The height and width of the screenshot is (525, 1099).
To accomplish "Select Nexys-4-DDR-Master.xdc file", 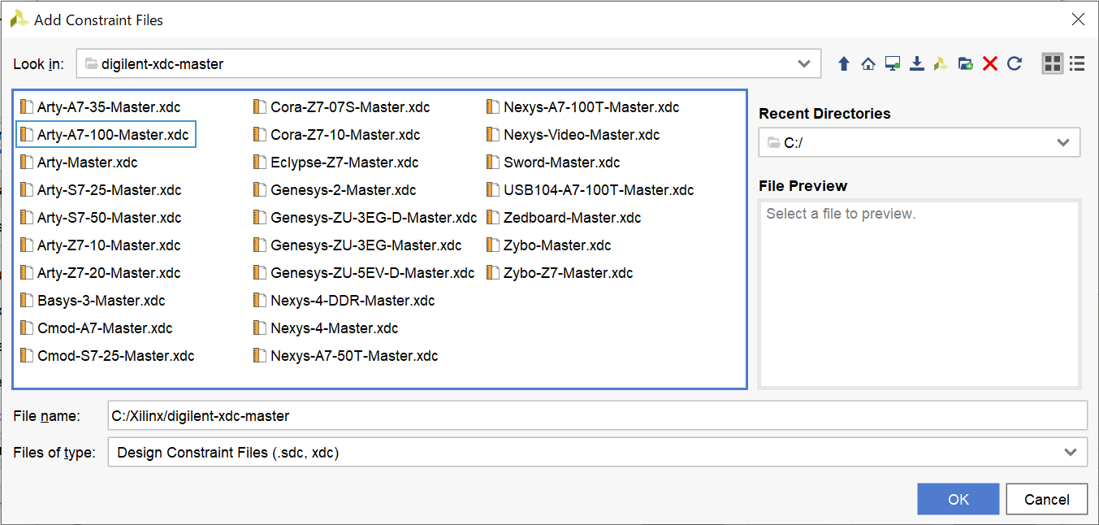I will coord(344,301).
